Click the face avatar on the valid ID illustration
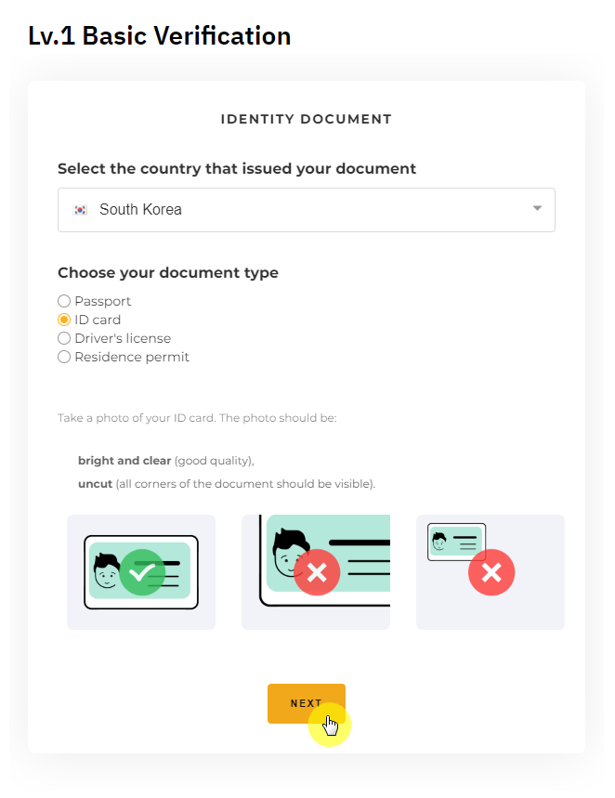This screenshot has width=615, height=798. click(108, 572)
